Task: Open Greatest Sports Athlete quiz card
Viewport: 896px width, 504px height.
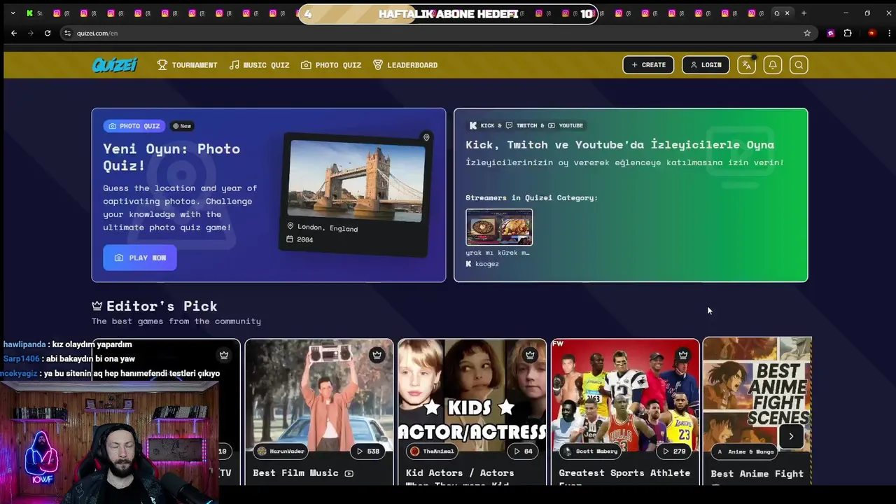Action: click(625, 412)
